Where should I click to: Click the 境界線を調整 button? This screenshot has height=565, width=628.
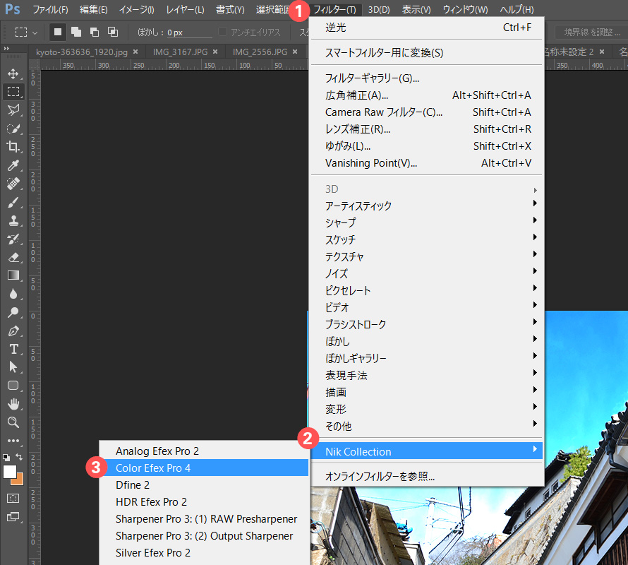pyautogui.click(x=592, y=32)
